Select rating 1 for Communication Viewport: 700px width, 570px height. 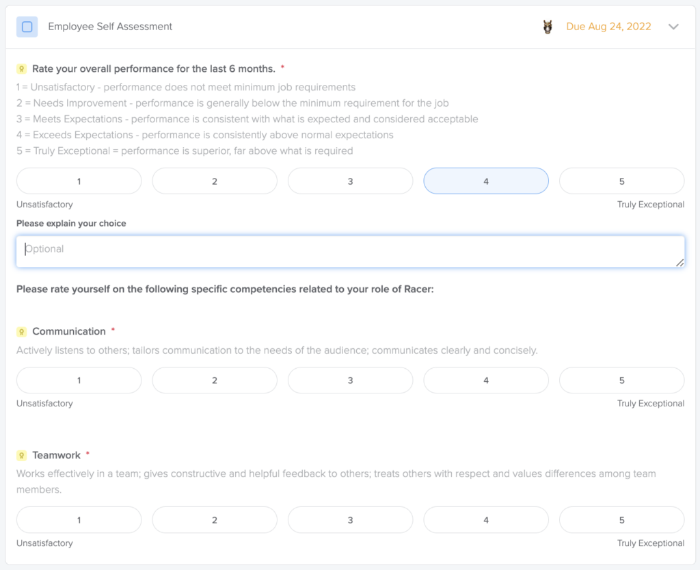[x=79, y=380]
